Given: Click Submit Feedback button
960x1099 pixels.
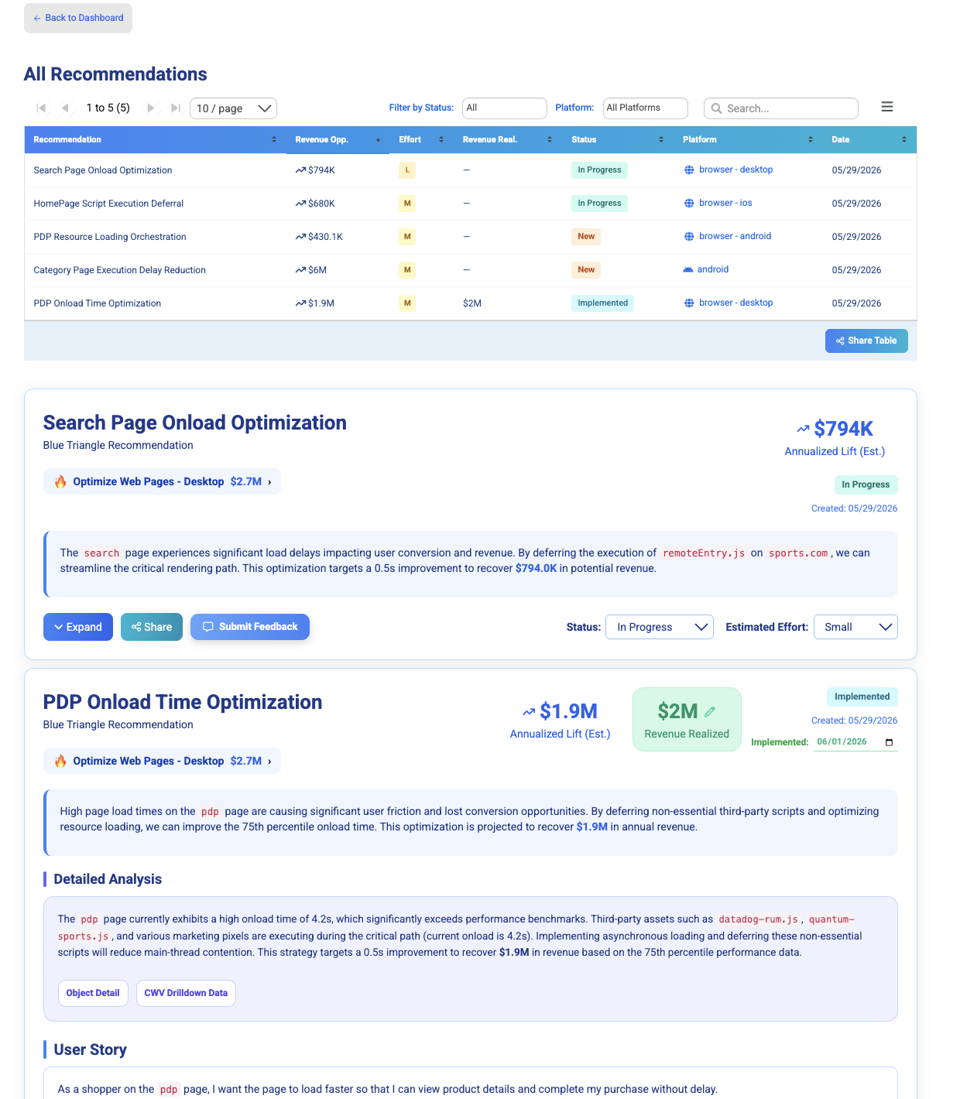Looking at the screenshot, I should tap(250, 627).
